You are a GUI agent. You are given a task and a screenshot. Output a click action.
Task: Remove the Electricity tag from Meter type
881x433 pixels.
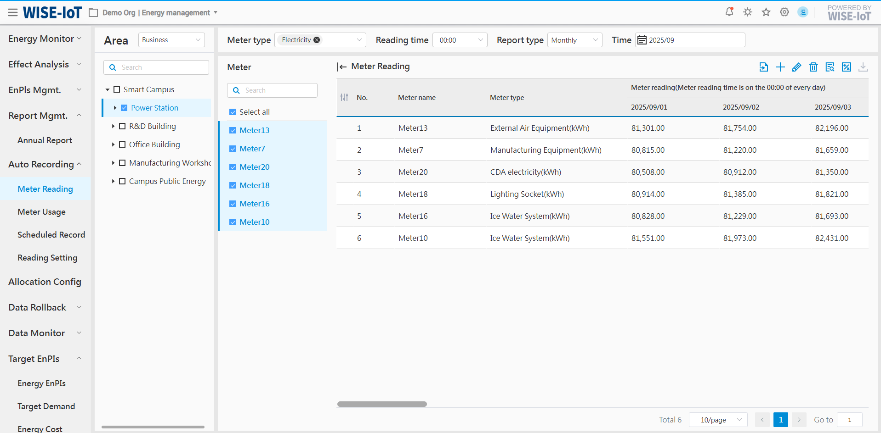pos(317,40)
